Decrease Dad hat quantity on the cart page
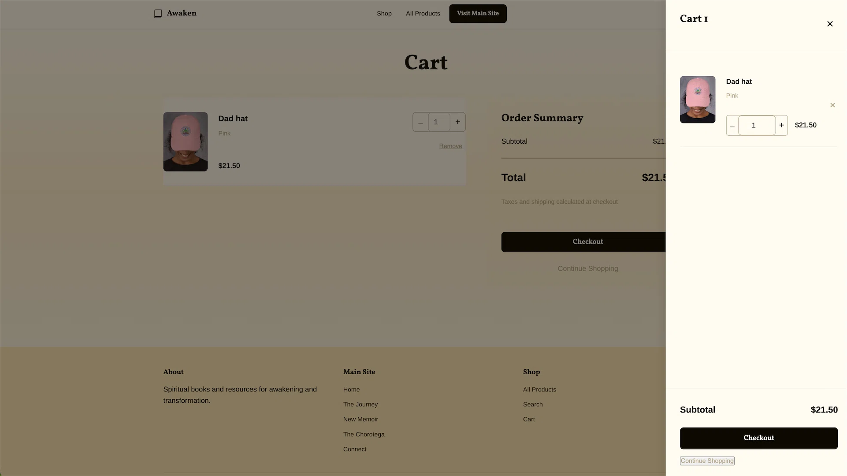 point(420,122)
